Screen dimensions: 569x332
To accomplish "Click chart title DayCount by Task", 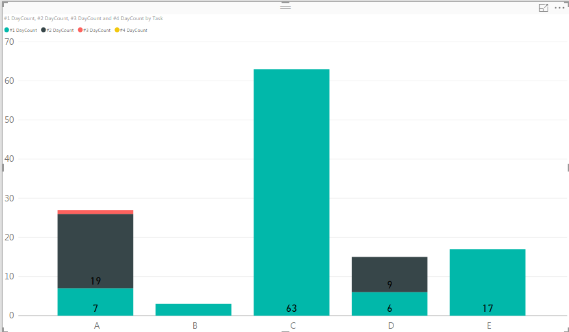I will click(x=83, y=18).
